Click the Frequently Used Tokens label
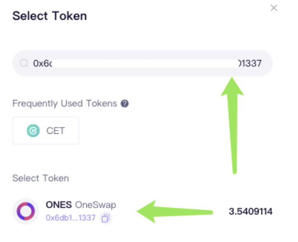 (65, 104)
